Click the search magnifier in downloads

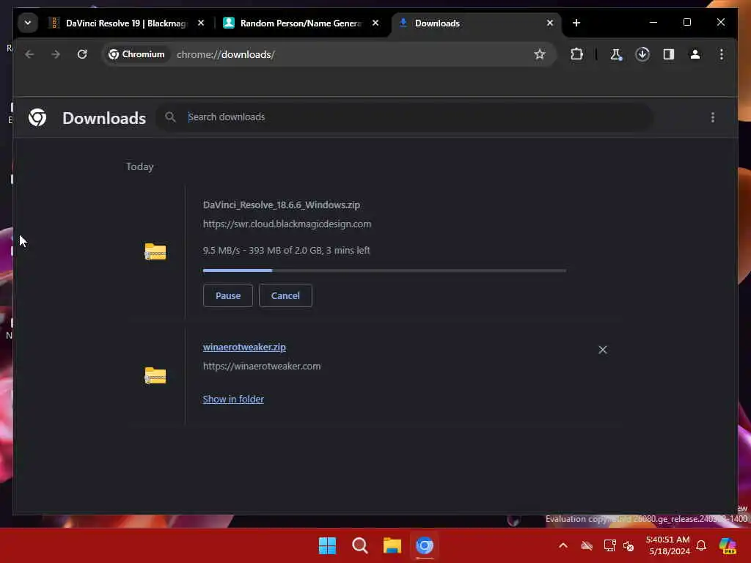click(x=170, y=117)
